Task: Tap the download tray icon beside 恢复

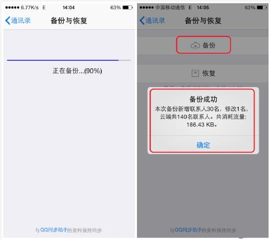Action: pos(195,73)
